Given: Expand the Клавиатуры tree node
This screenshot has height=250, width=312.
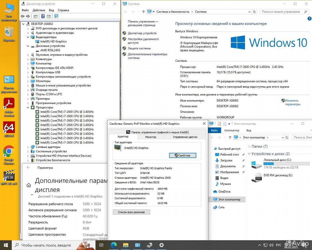Looking at the screenshot, I should click(x=28, y=59).
